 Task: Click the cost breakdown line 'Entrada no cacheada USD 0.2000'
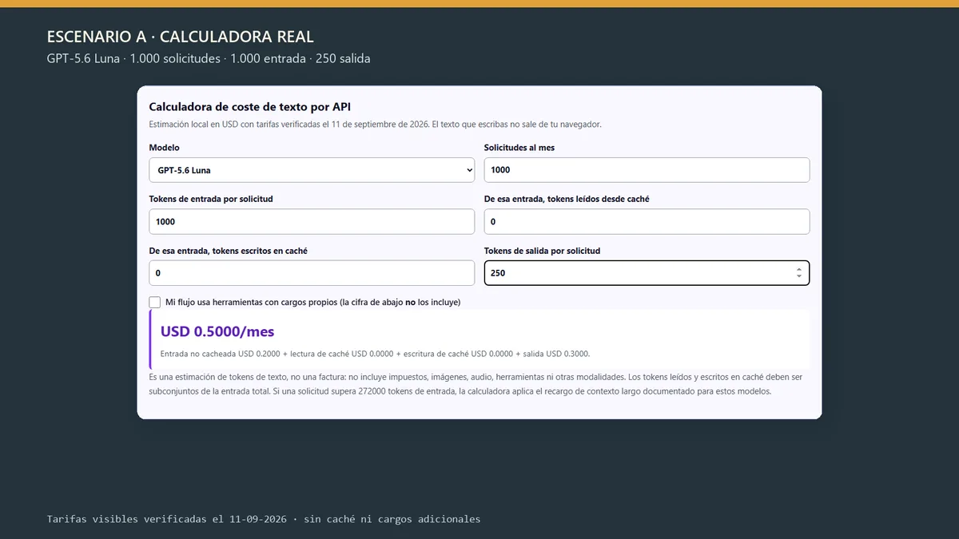(x=375, y=353)
